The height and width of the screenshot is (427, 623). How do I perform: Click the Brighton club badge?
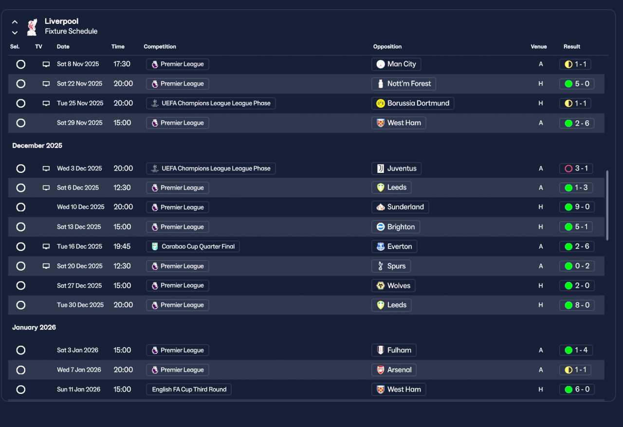[x=381, y=227]
